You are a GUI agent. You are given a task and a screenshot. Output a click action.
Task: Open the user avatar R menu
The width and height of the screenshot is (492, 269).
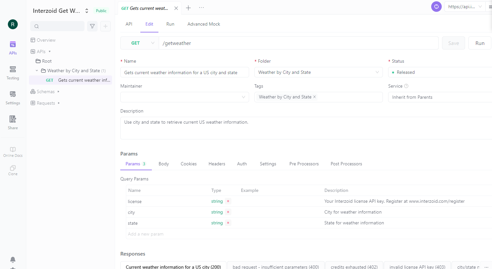(13, 24)
